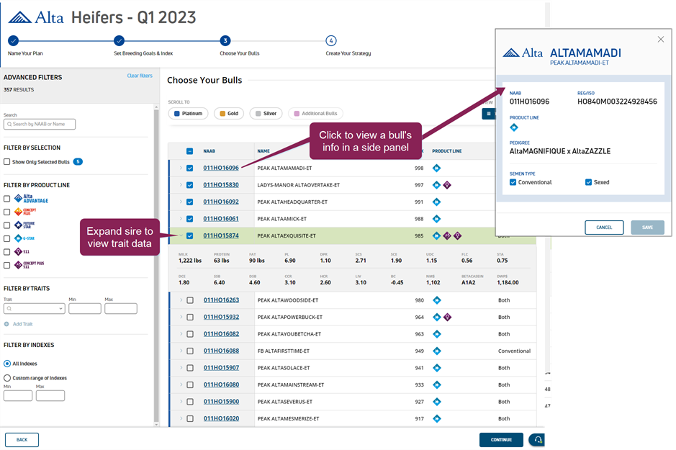Go to step Set Breeding Goals & Index

coord(120,41)
